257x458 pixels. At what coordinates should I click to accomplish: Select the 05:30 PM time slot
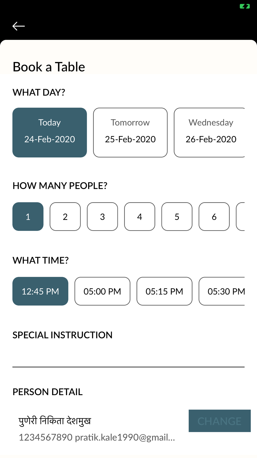coord(222,291)
